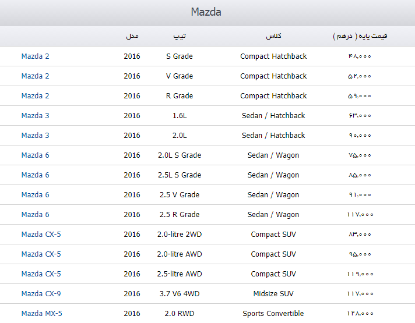Visit Mazda CX-5 link for 2.0-litre 2WD
Image resolution: width=415 pixels, height=323 pixels.
pos(41,235)
